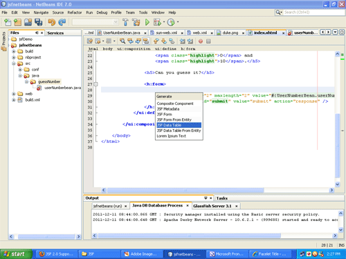Click the Open Project toolbar icon
Viewport: 346px width, 259px height.
click(x=28, y=22)
